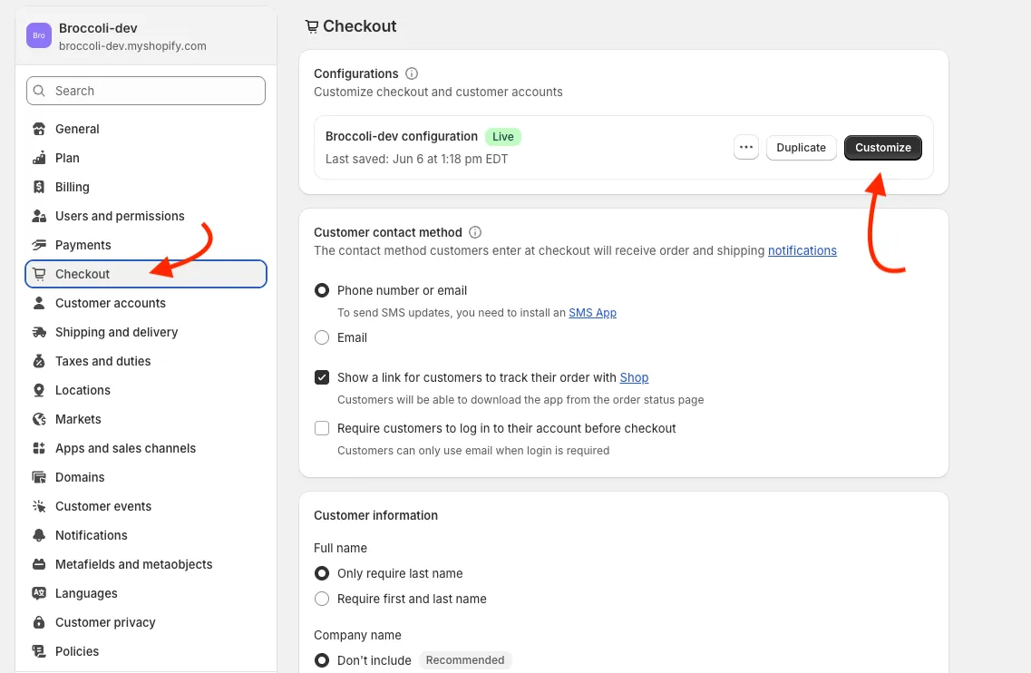The height and width of the screenshot is (673, 1031).
Task: Enable the Email contact method option
Action: (322, 336)
